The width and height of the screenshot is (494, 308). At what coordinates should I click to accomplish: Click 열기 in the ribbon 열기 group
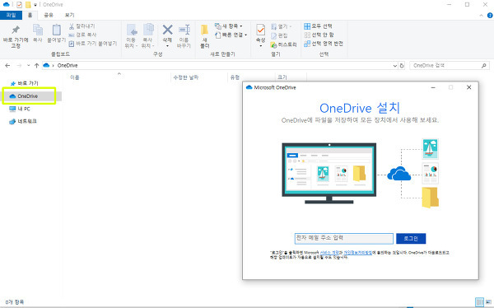coord(282,26)
